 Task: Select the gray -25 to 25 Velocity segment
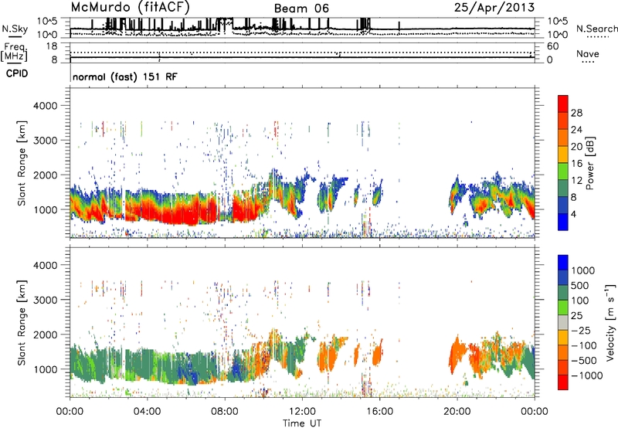(563, 322)
